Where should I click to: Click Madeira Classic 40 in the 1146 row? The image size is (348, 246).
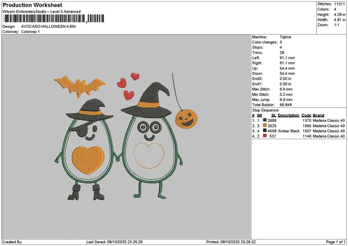click(x=329, y=136)
